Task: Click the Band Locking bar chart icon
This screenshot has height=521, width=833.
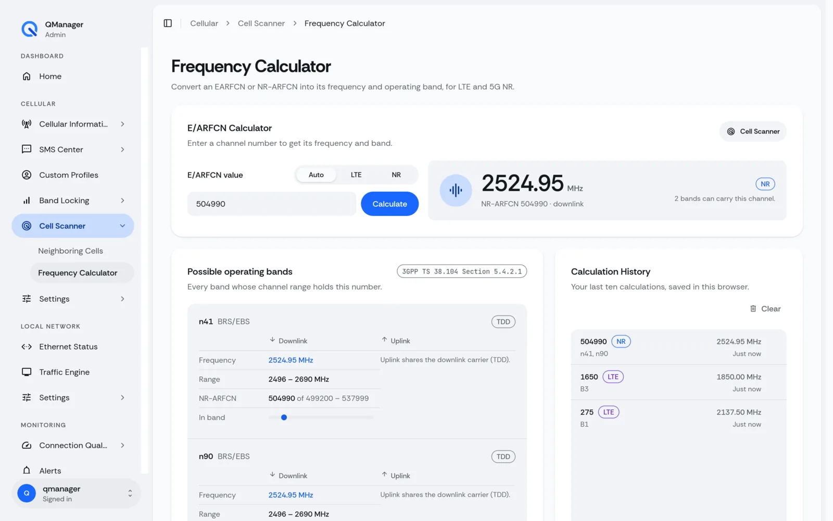Action: 27,201
